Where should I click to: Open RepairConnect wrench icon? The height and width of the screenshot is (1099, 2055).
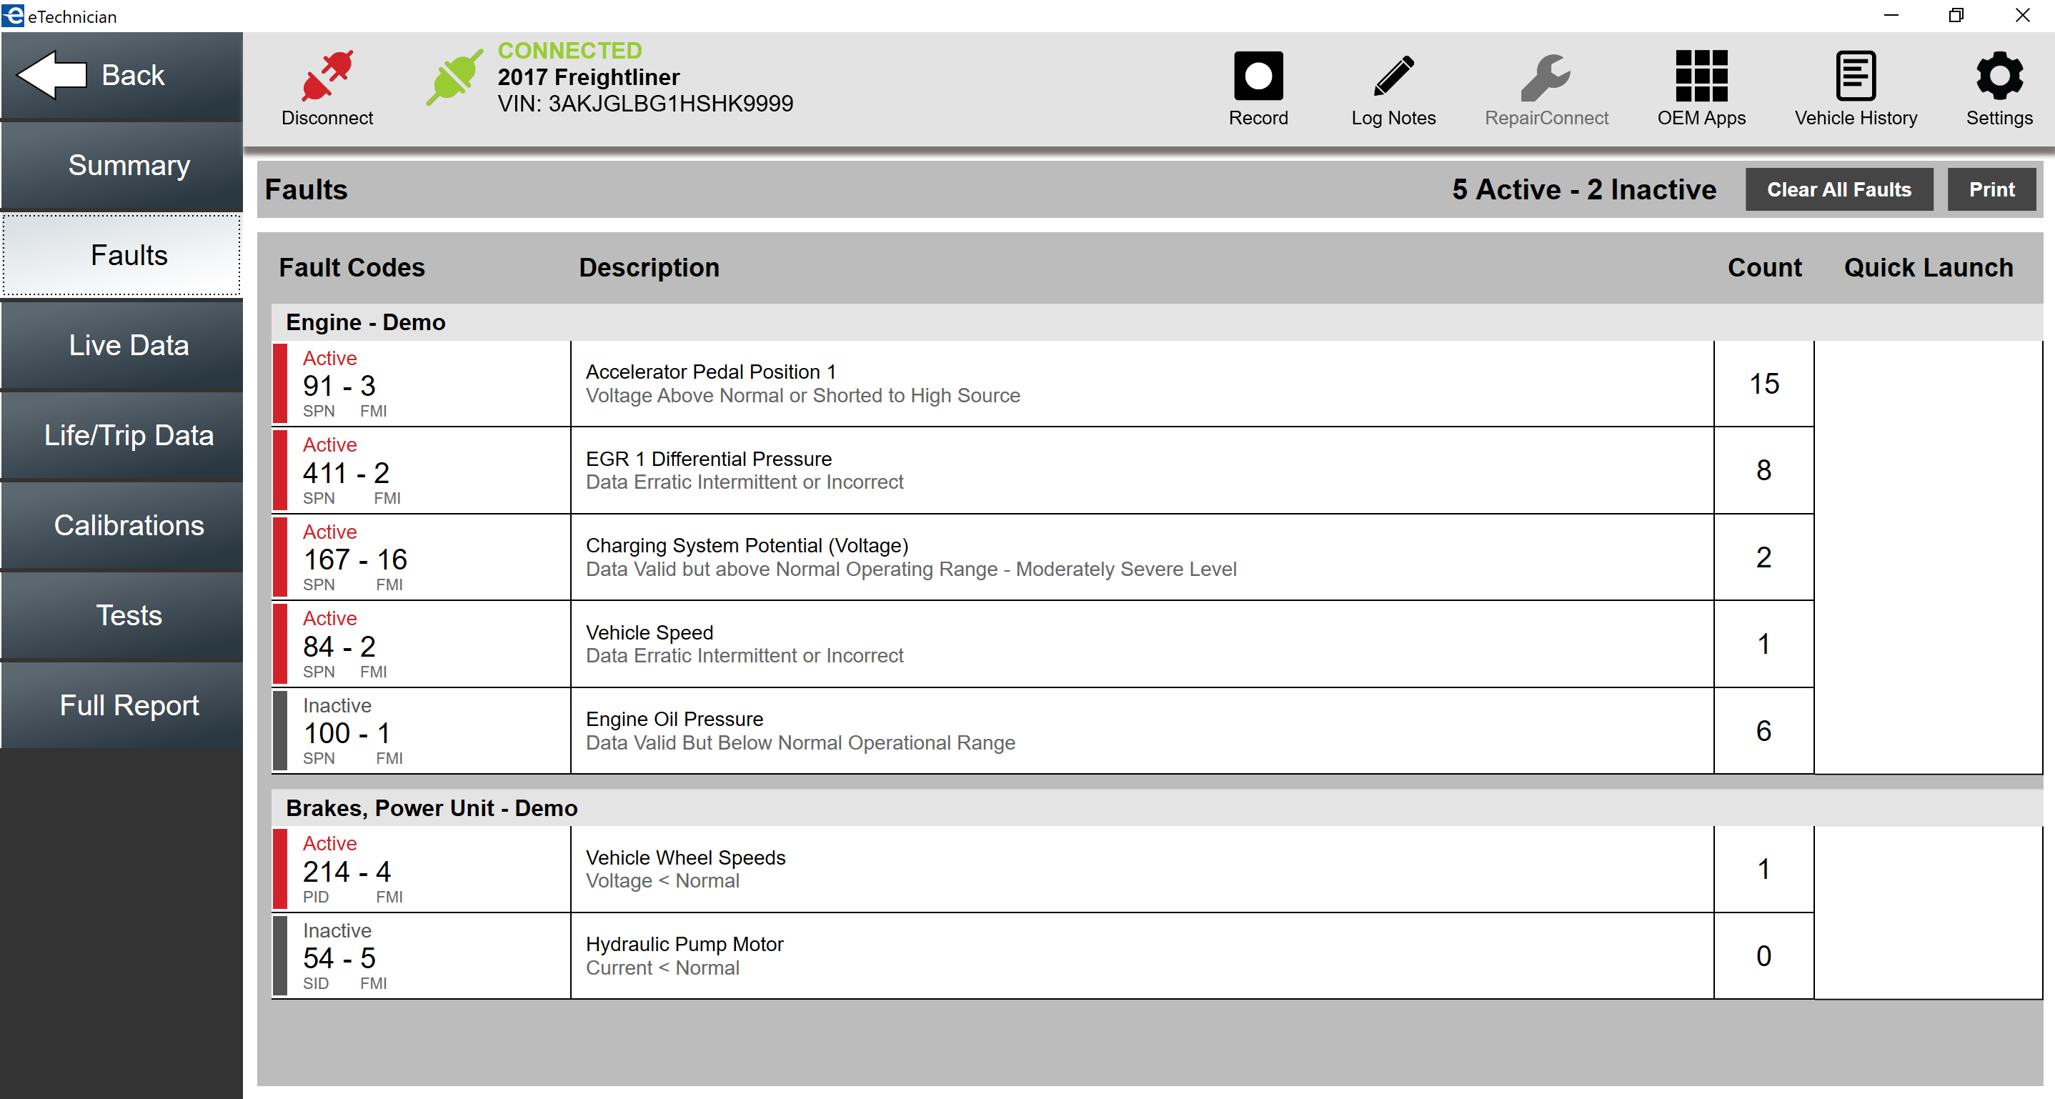click(1546, 76)
